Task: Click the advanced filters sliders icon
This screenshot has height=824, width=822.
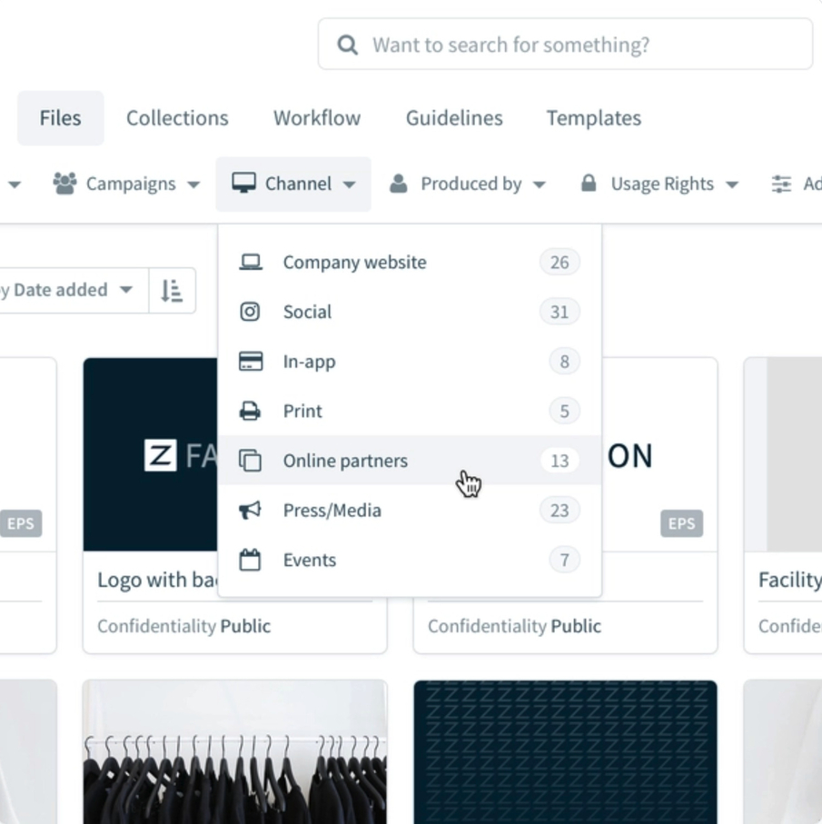Action: pos(781,184)
